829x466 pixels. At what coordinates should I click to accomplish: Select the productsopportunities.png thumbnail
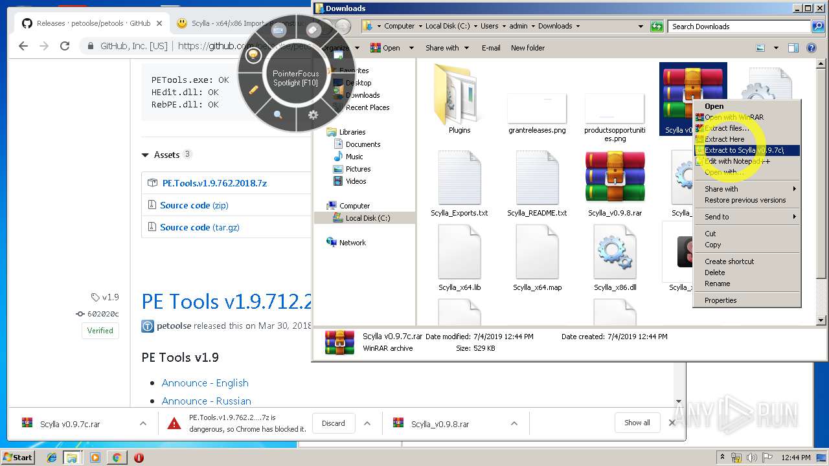click(x=615, y=109)
